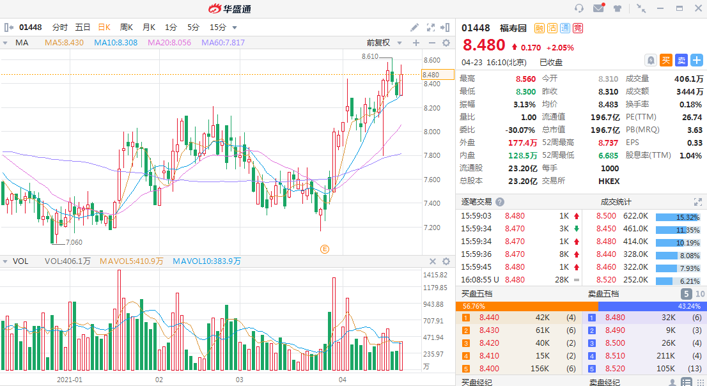
Task: Expand chart to fullscreen
Action: 431,27
